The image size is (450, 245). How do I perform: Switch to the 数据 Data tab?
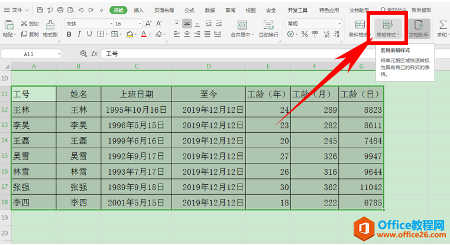pyautogui.click(x=210, y=10)
